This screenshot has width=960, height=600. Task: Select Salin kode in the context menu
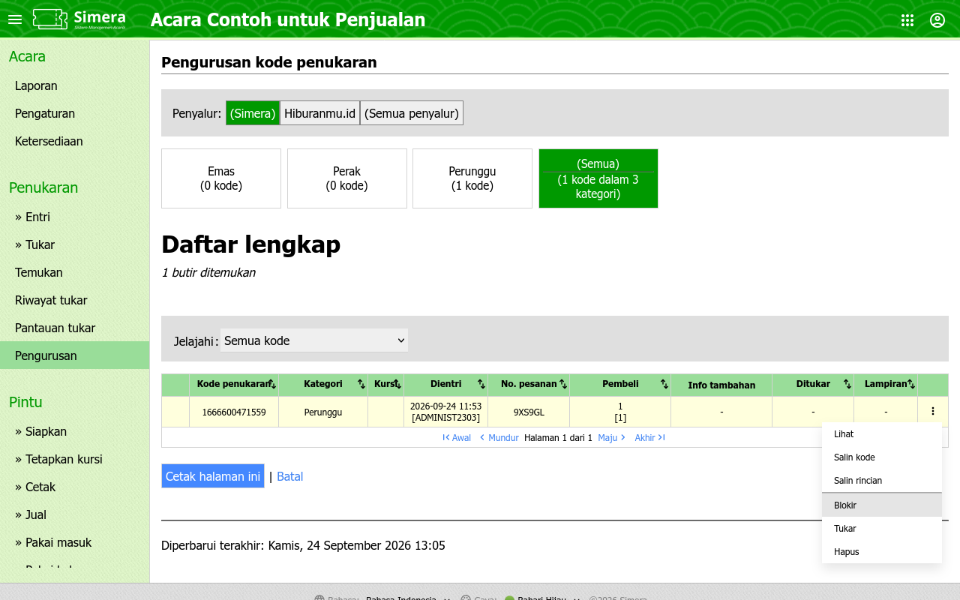[882, 457]
